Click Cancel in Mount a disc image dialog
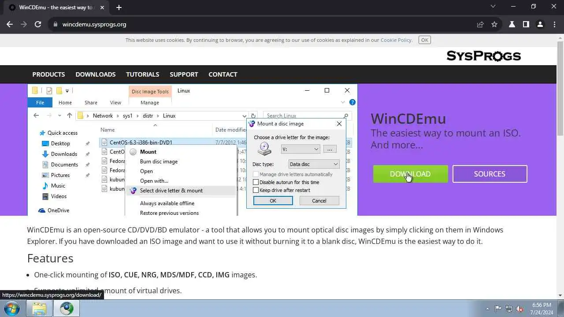 click(x=319, y=201)
